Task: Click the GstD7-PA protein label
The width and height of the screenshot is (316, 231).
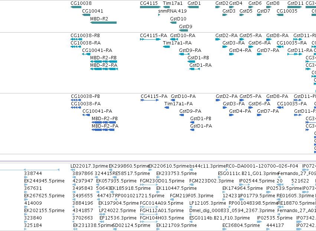Action: tap(268, 111)
